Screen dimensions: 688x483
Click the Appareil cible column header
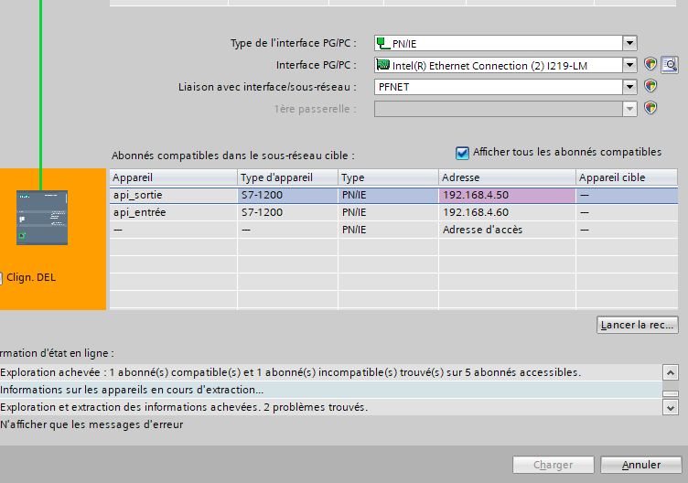627,177
